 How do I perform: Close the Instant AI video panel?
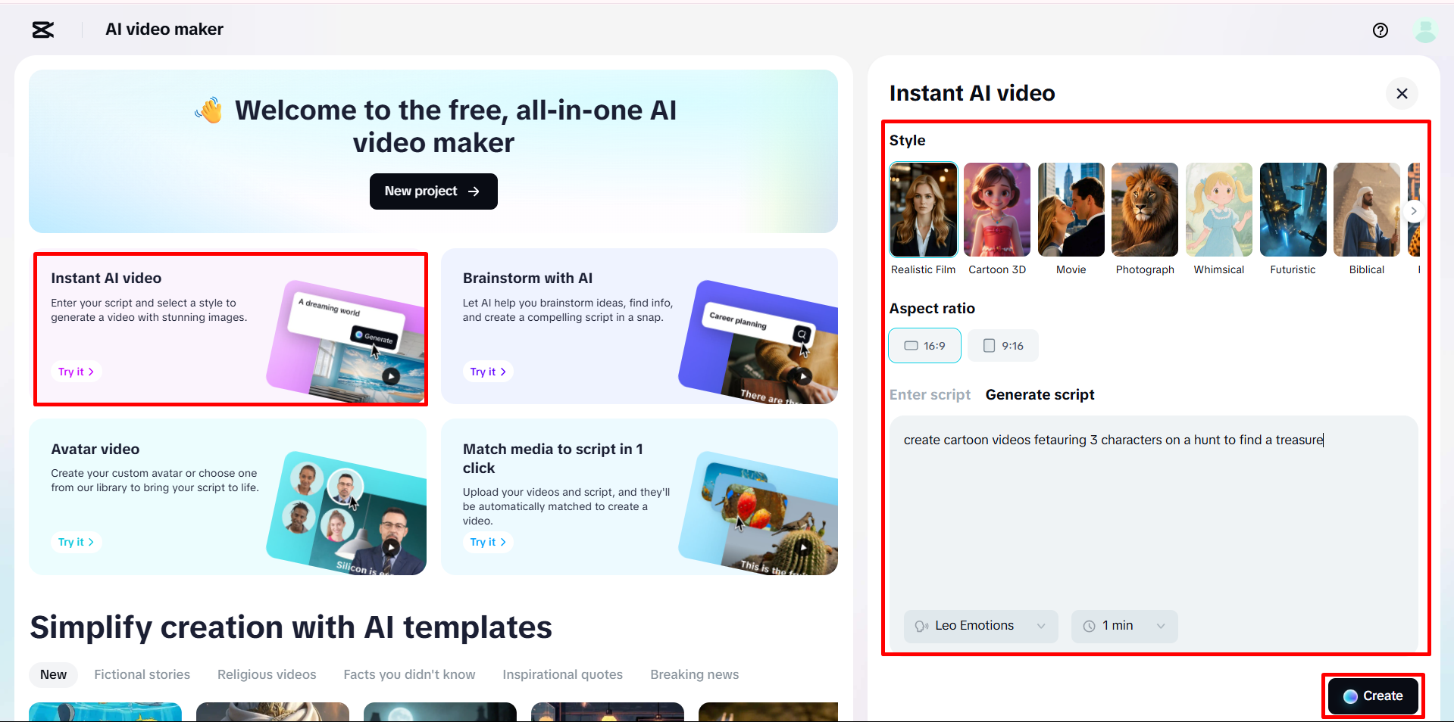point(1402,94)
